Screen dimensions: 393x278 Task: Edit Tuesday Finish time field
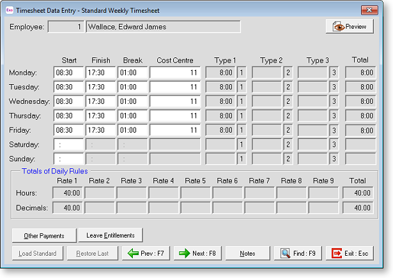(x=101, y=87)
